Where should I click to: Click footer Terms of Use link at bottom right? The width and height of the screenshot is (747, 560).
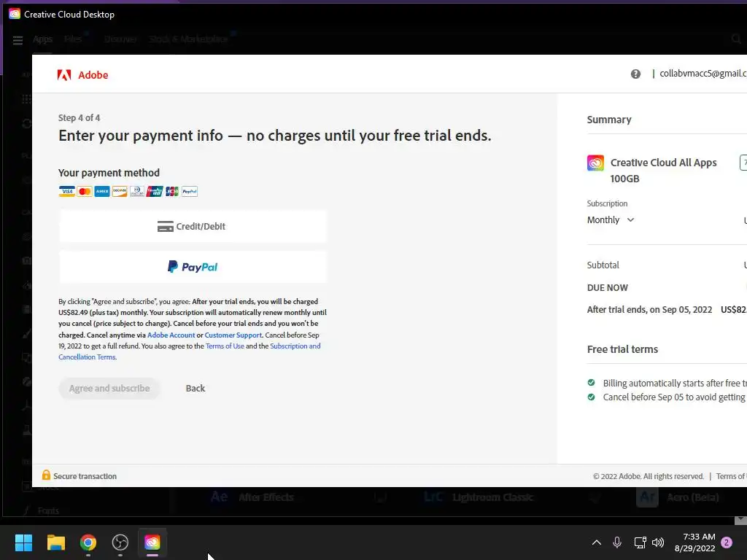[731, 476]
